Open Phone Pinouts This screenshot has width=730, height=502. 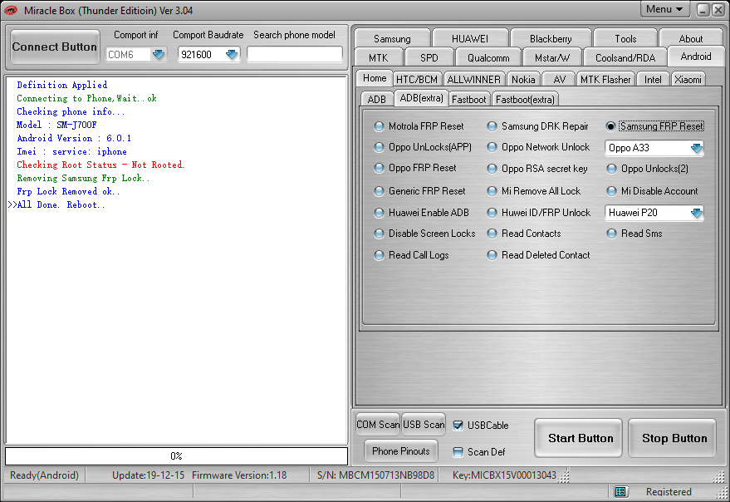(401, 450)
